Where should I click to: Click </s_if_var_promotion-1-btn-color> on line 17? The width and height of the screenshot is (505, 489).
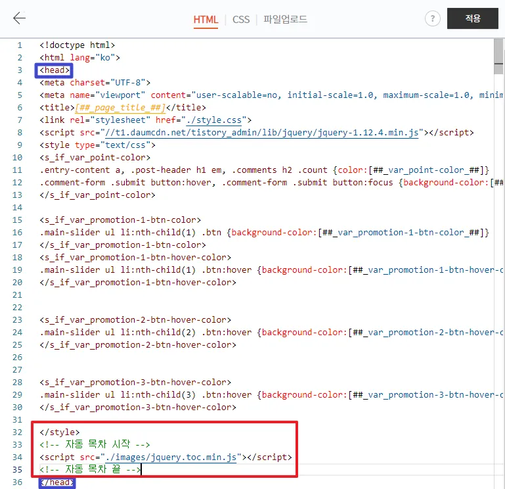(123, 245)
